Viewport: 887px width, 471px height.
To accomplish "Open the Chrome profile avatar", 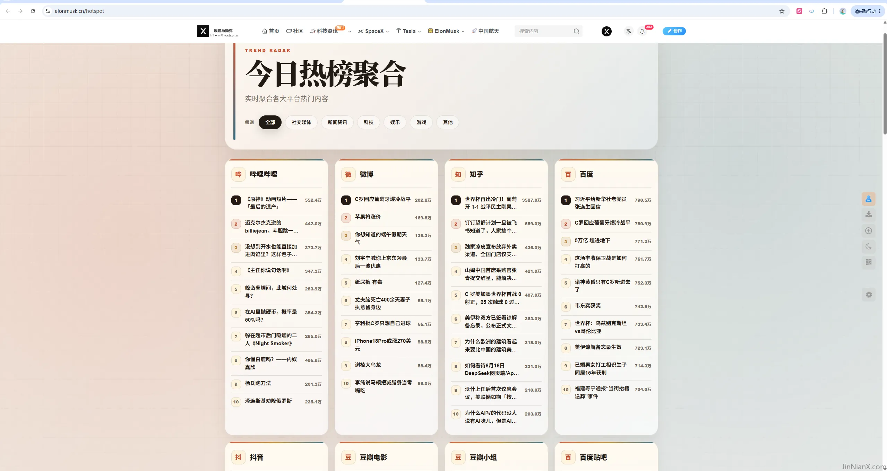I will tap(843, 11).
